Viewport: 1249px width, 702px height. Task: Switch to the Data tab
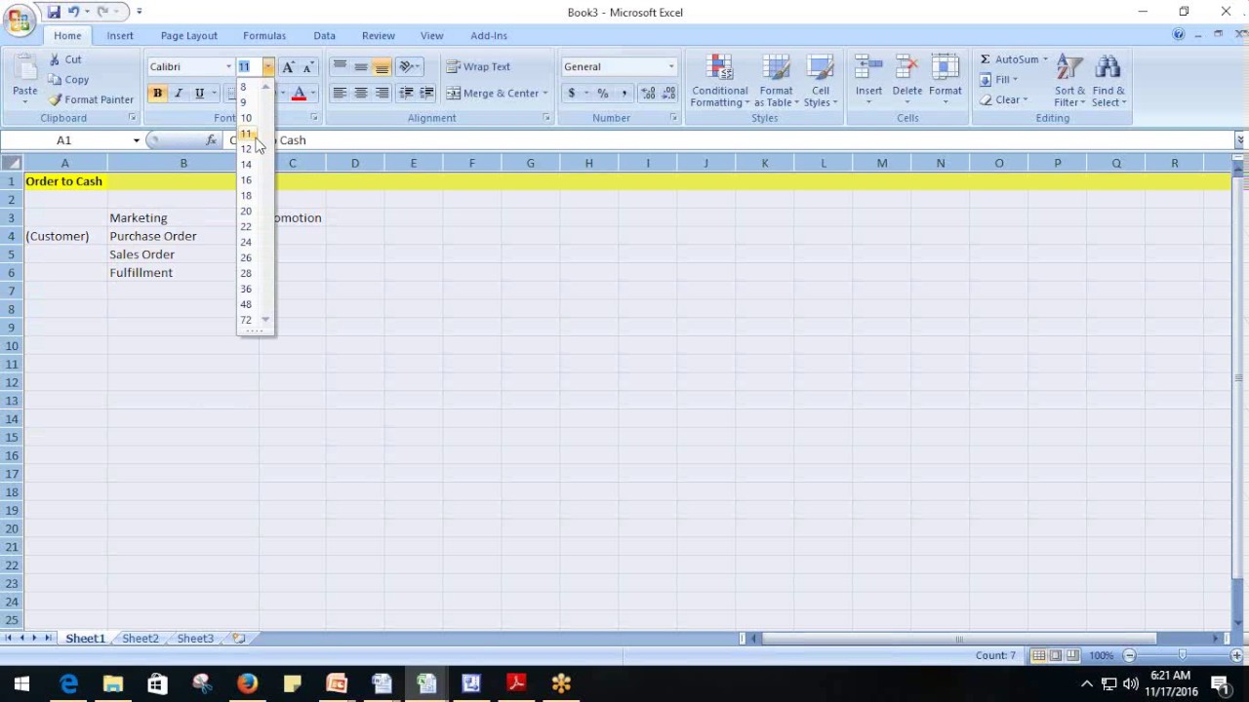click(x=324, y=36)
